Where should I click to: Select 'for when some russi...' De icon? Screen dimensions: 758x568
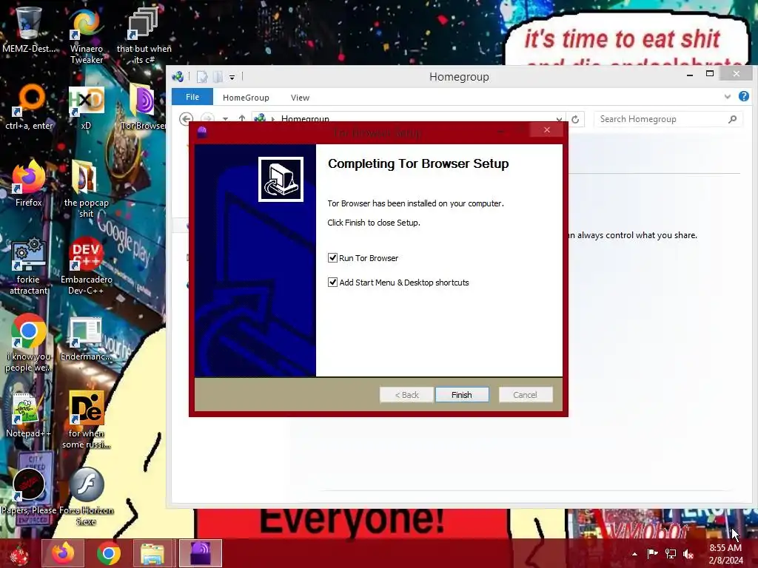pyautogui.click(x=86, y=420)
